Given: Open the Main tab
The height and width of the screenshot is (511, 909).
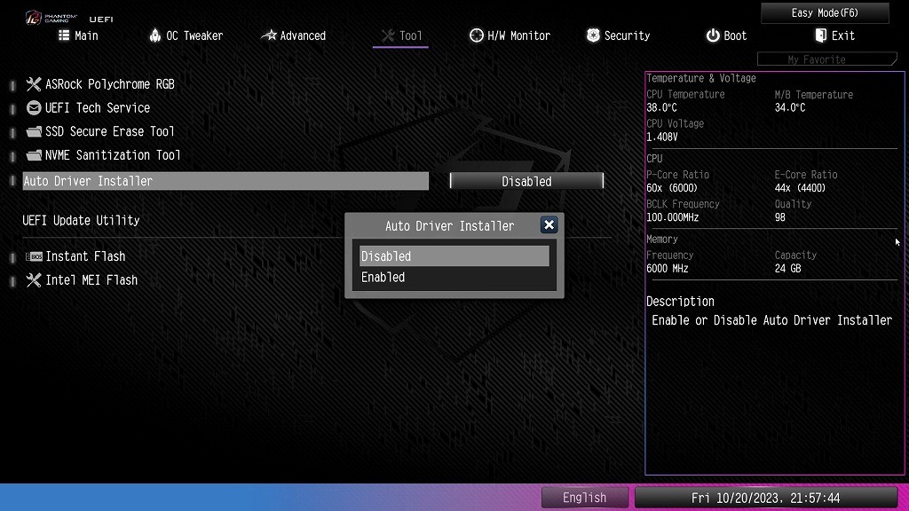Looking at the screenshot, I should pos(78,35).
